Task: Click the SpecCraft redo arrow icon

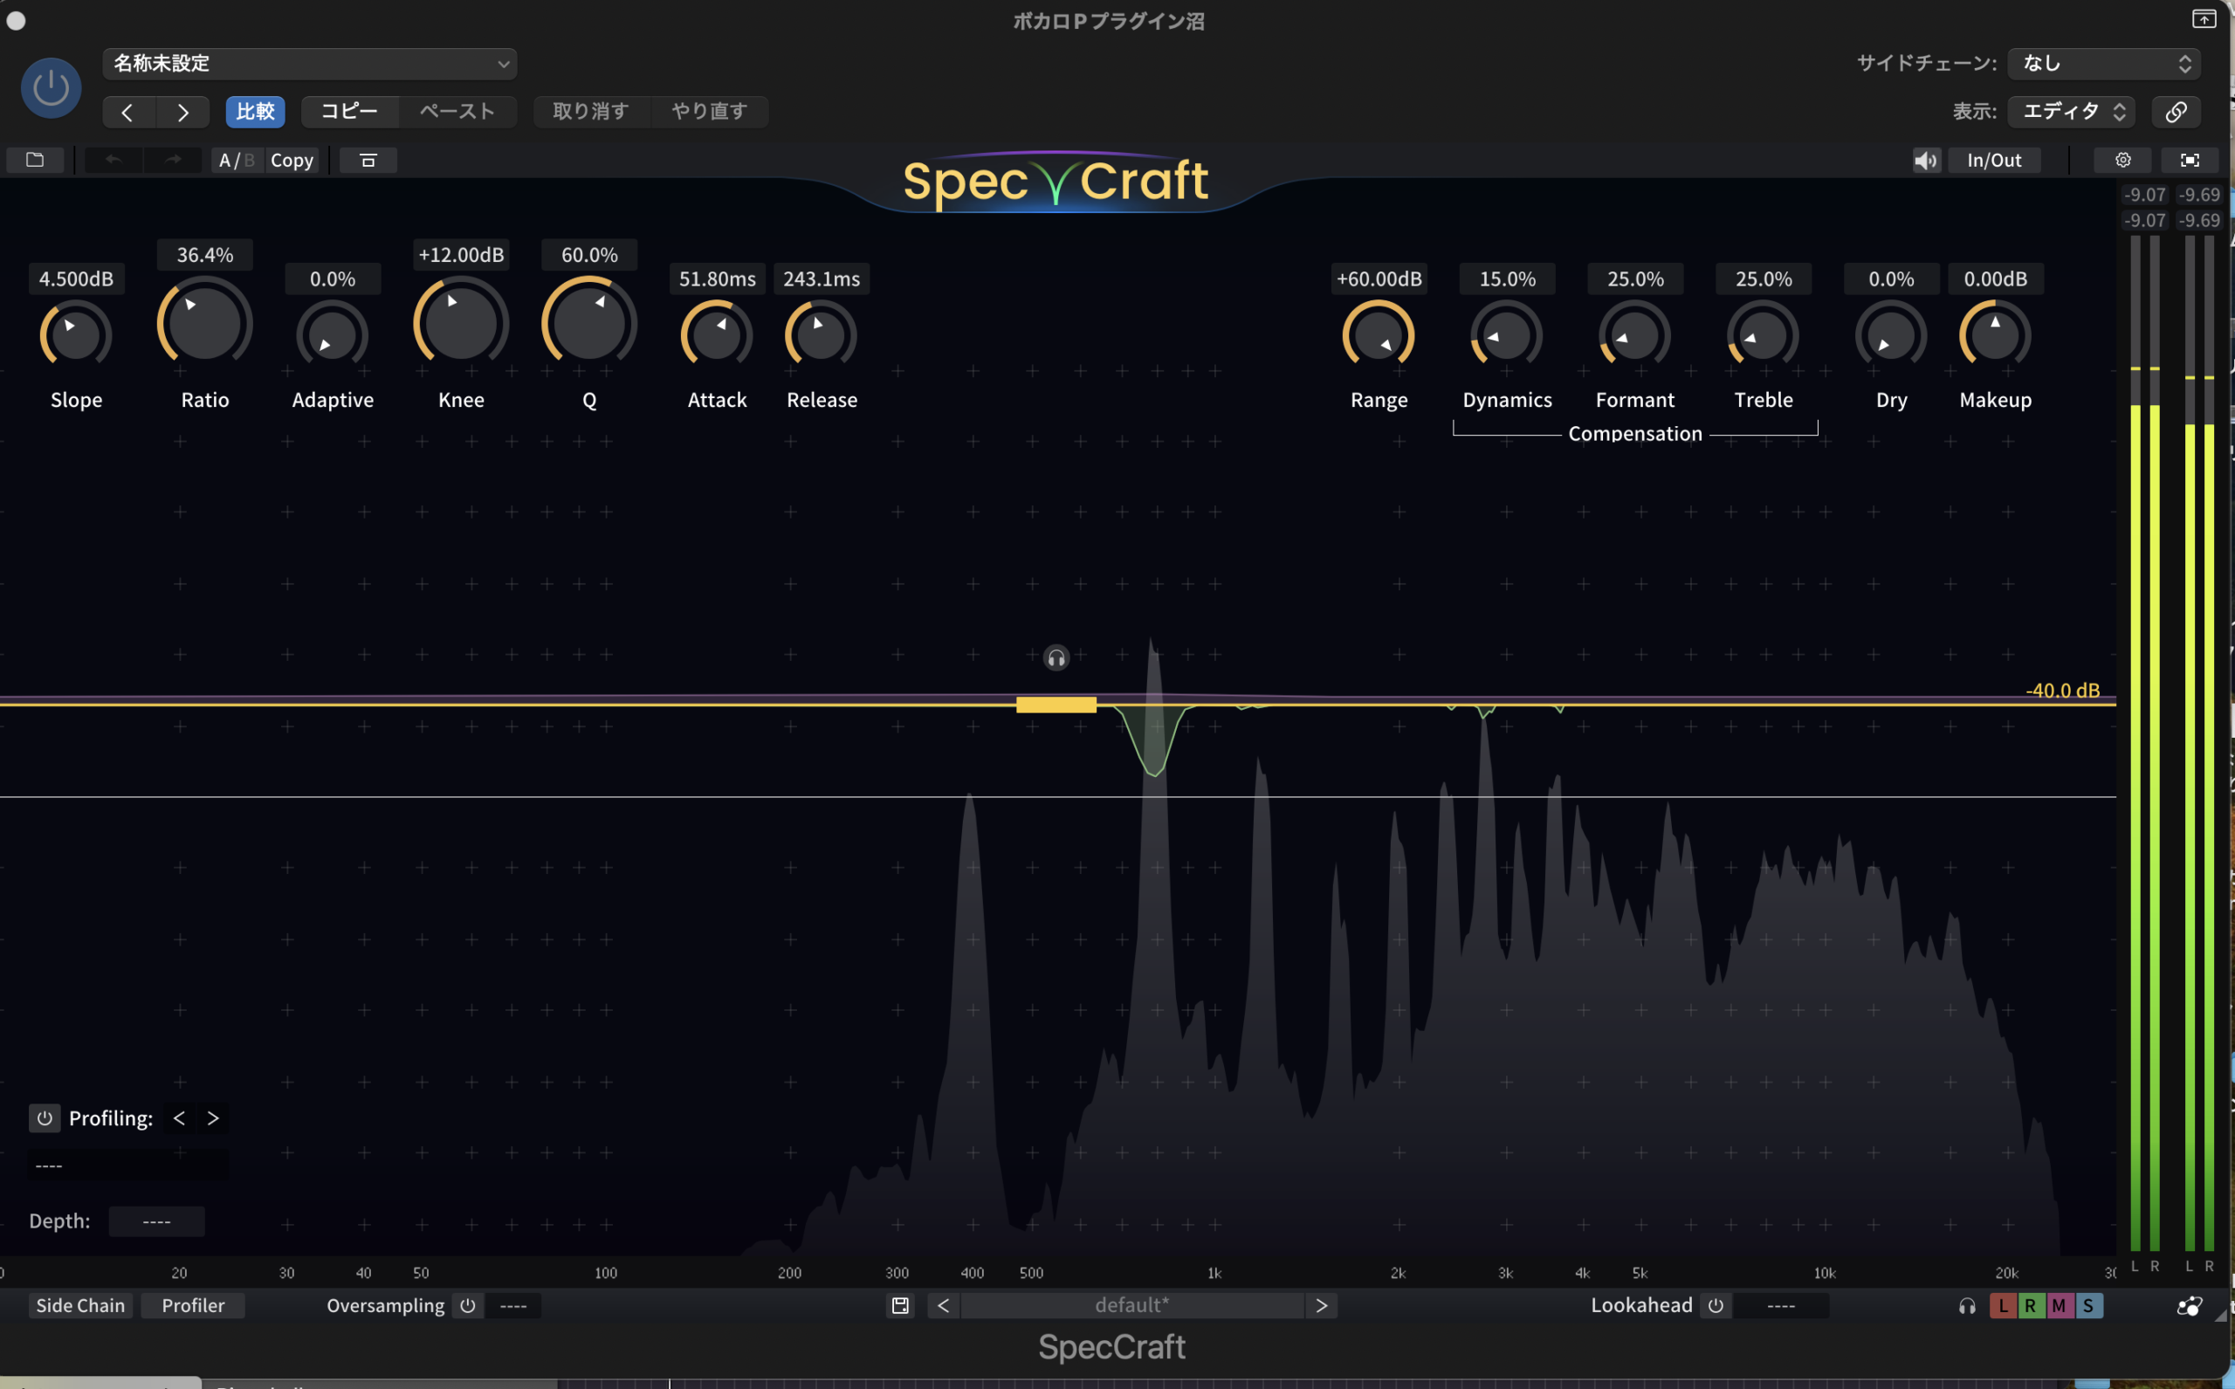Action: pyautogui.click(x=173, y=160)
